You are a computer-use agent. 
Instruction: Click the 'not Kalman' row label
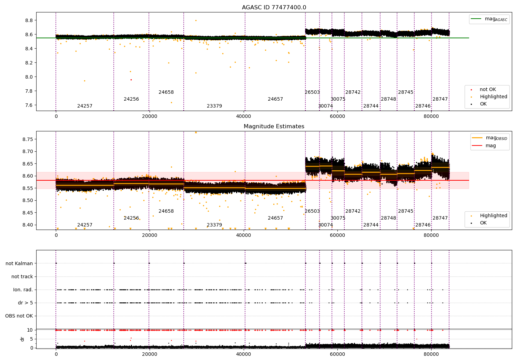[x=19, y=264]
